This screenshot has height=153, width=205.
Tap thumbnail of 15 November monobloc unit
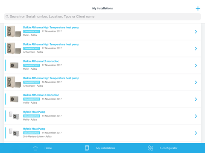tap(14, 99)
